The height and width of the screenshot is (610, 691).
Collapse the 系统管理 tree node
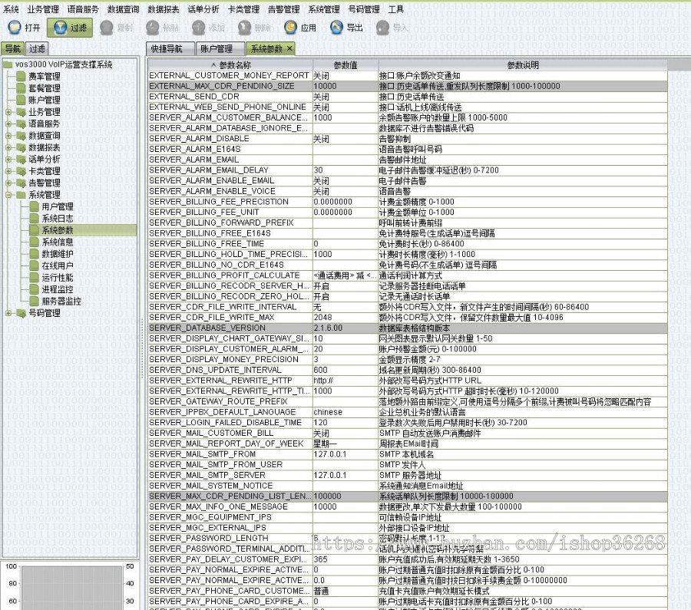8,195
